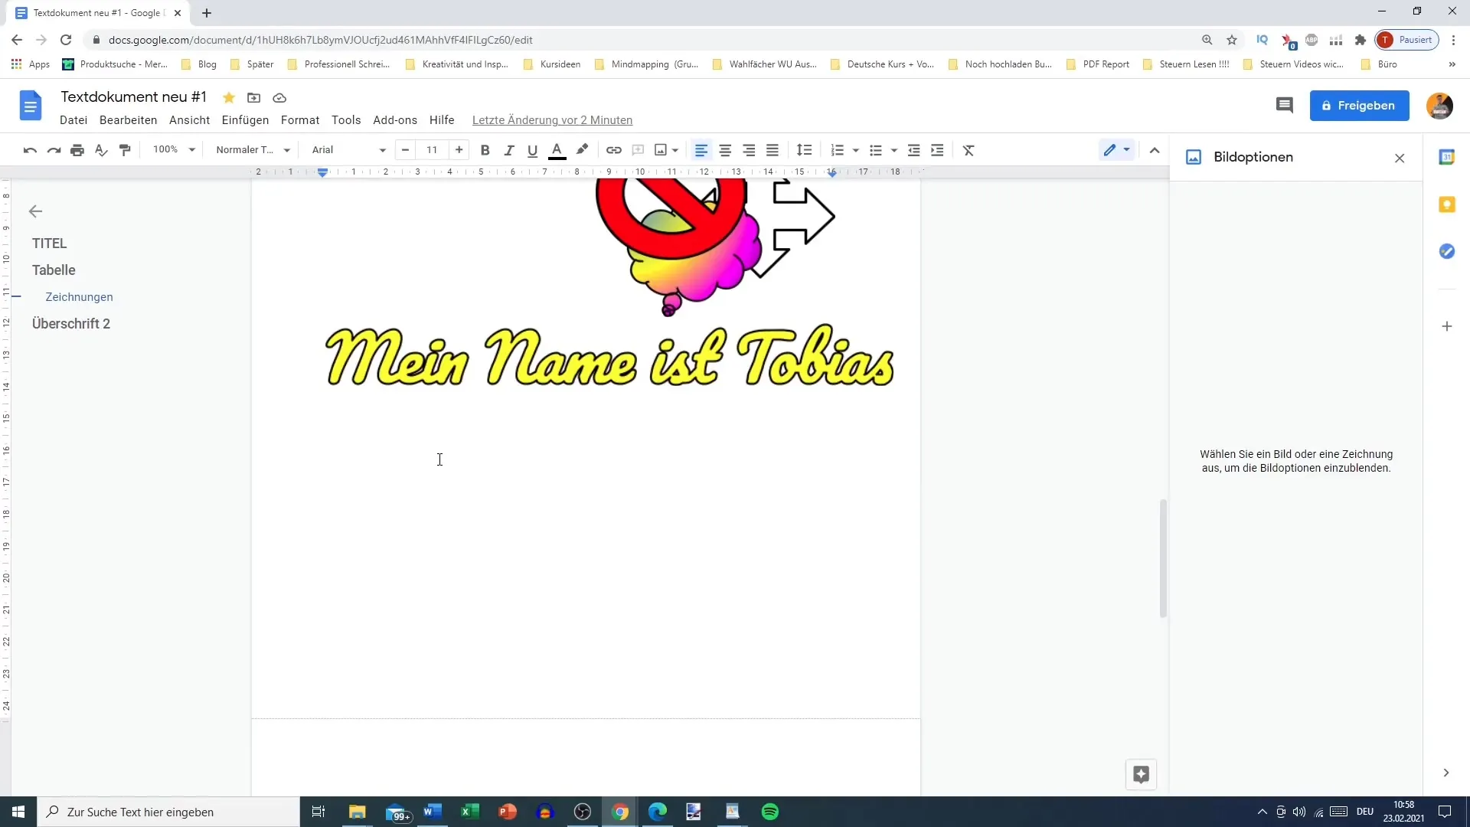Click the Undo arrow in the toolbar
The width and height of the screenshot is (1470, 827).
coord(30,150)
